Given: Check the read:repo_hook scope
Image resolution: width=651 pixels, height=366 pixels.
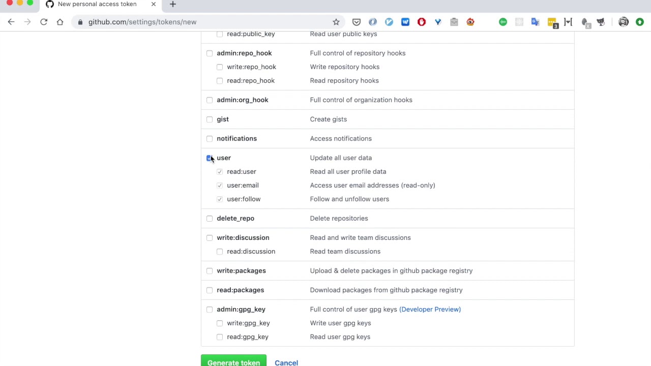Looking at the screenshot, I should click(220, 80).
